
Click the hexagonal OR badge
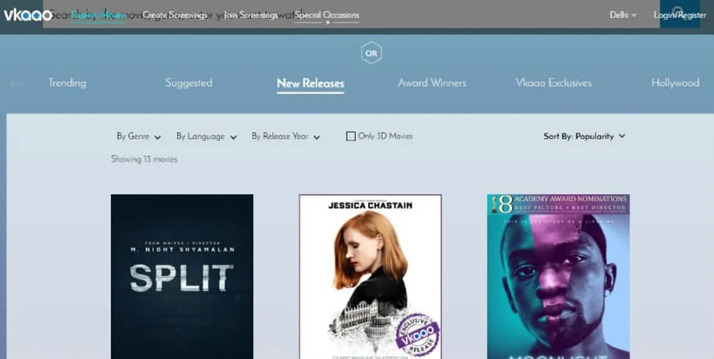(x=371, y=53)
